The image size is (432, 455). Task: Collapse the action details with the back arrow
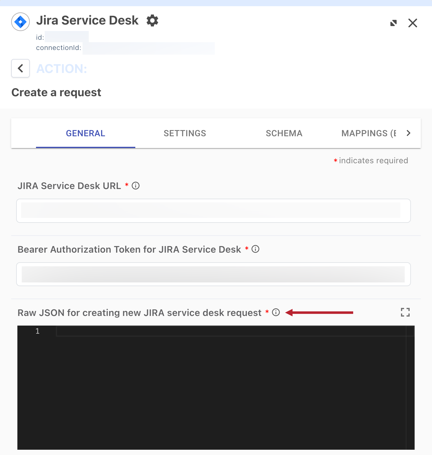(20, 68)
